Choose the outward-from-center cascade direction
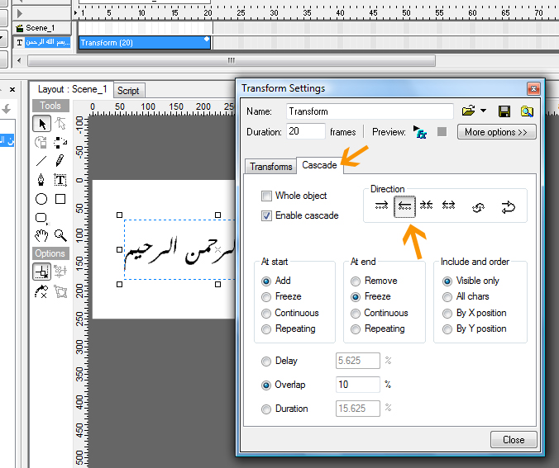 (449, 206)
